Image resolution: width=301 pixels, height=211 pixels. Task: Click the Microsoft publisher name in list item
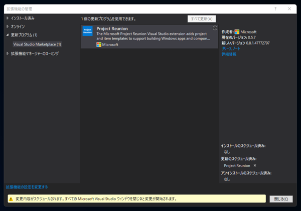[x=110, y=44]
